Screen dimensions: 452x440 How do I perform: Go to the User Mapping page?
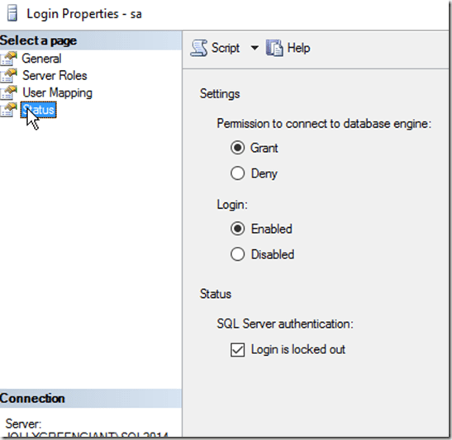(57, 92)
